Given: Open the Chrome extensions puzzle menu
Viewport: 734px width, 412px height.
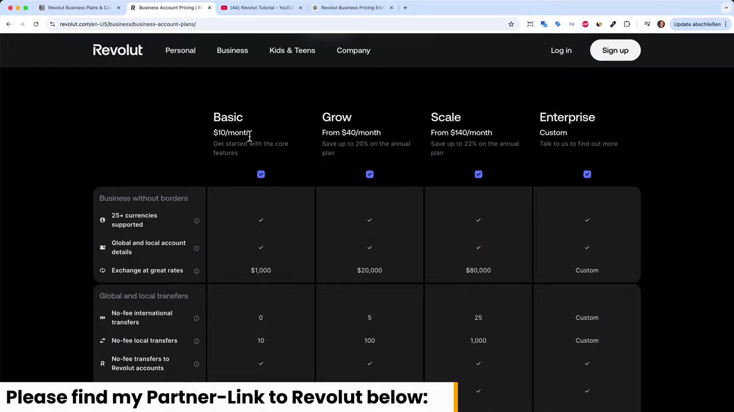Looking at the screenshot, I should click(x=627, y=24).
